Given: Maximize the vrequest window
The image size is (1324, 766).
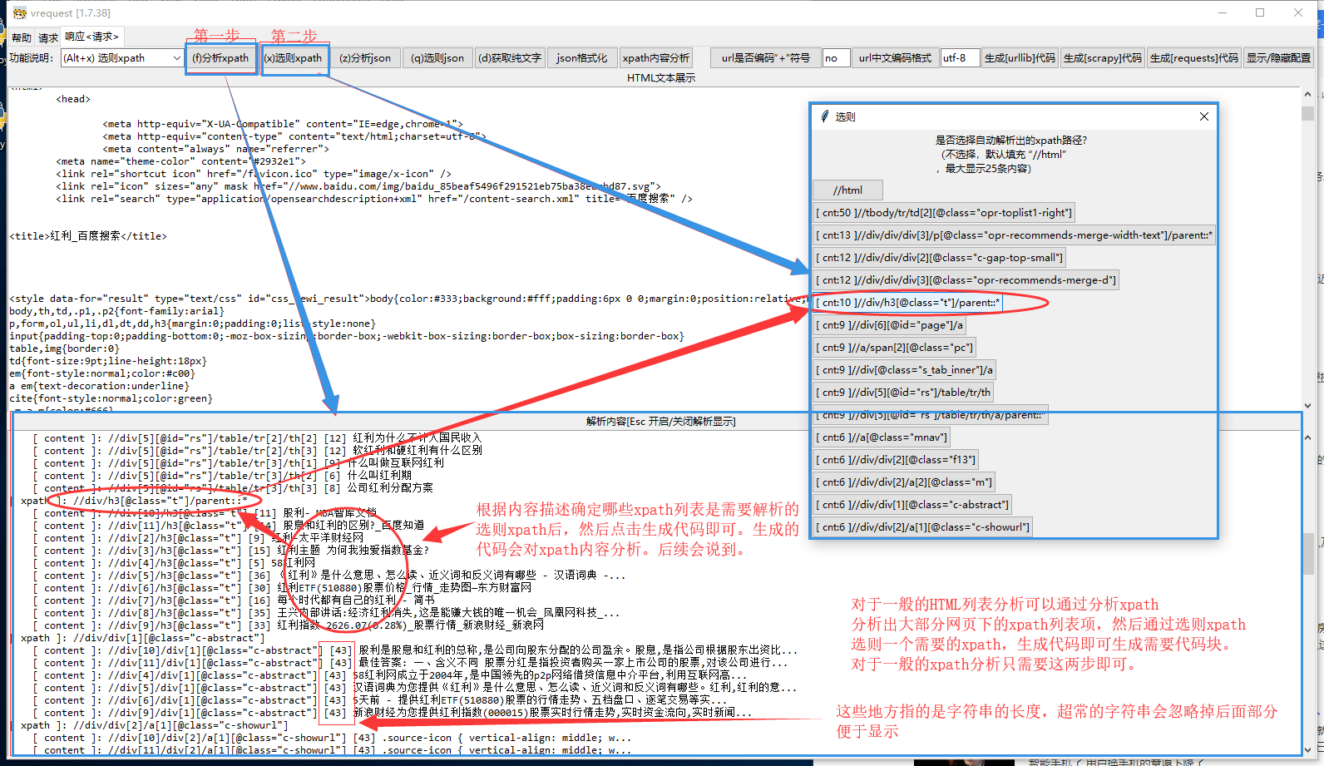Looking at the screenshot, I should (1260, 12).
